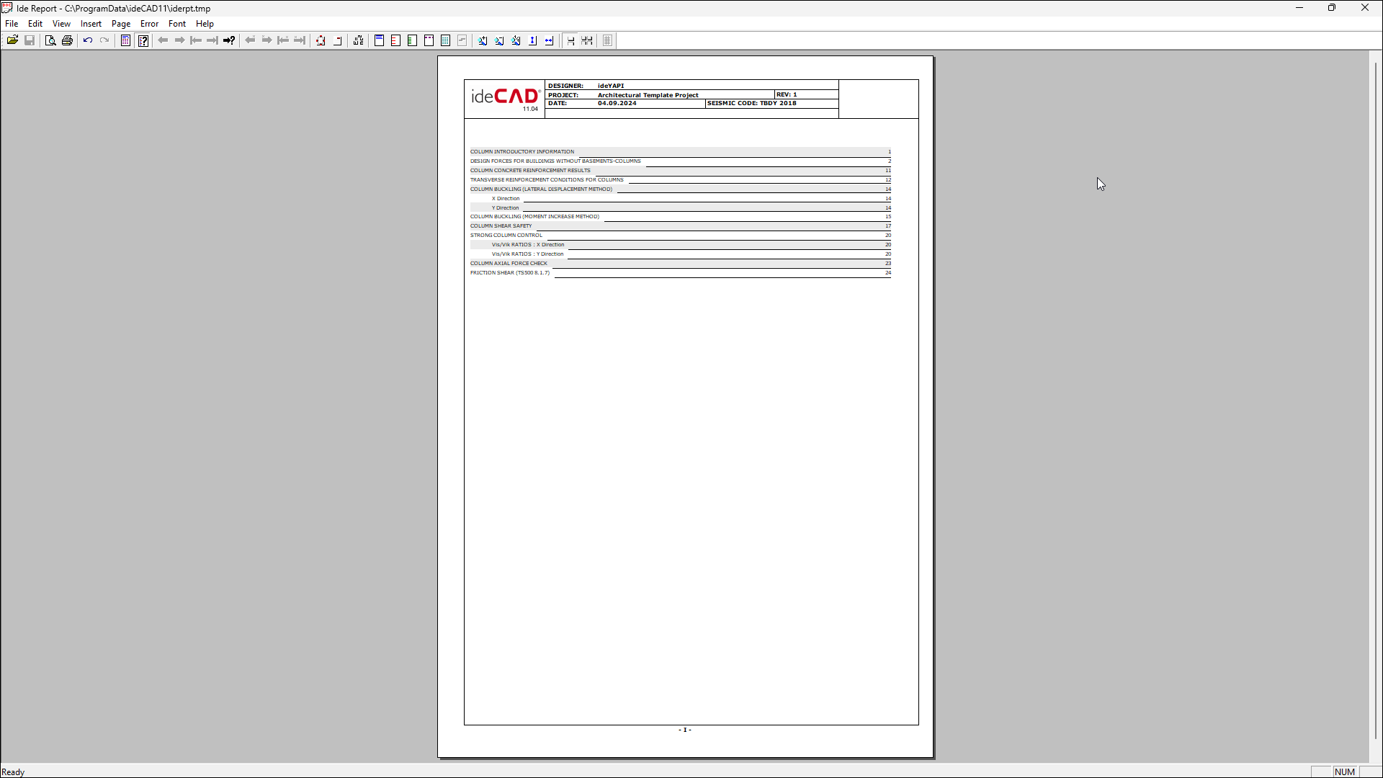Viewport: 1383px width, 778px height.
Task: Click the Open file folder icon
Action: pyautogui.click(x=12, y=40)
